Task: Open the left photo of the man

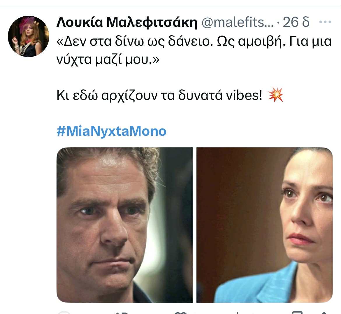Action: click(125, 225)
